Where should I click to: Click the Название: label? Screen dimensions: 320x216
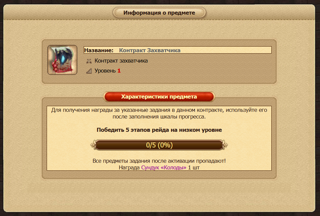click(99, 50)
